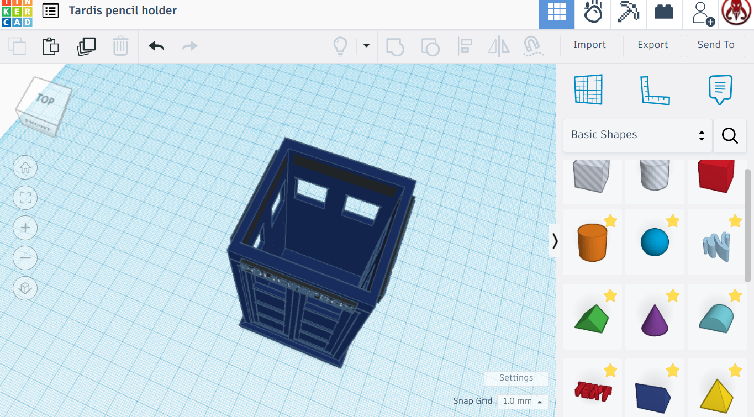Switch to orthographic view cube icon
This screenshot has width=754, height=417.
tap(25, 288)
